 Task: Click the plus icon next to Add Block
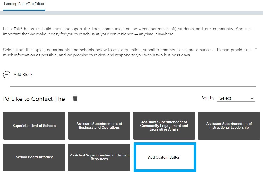[7, 75]
